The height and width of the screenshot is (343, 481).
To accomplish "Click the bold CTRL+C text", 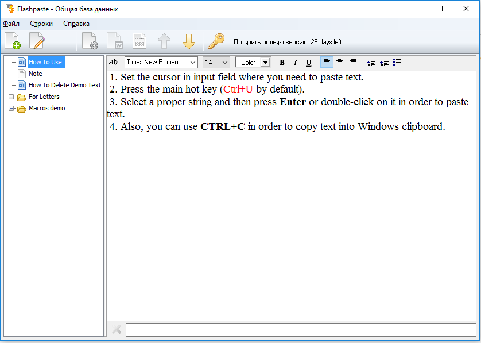I will pos(223,126).
